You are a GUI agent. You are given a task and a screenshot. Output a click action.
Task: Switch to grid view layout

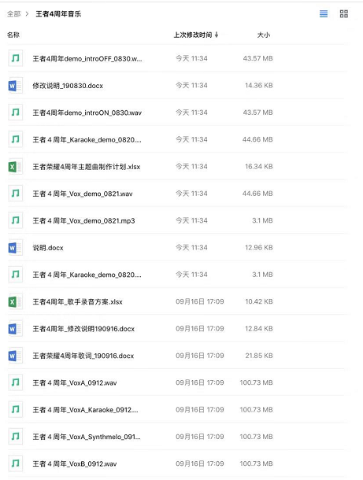(x=343, y=14)
